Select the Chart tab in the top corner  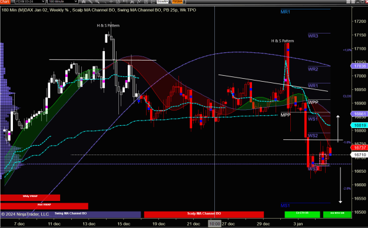(x=5, y=2)
